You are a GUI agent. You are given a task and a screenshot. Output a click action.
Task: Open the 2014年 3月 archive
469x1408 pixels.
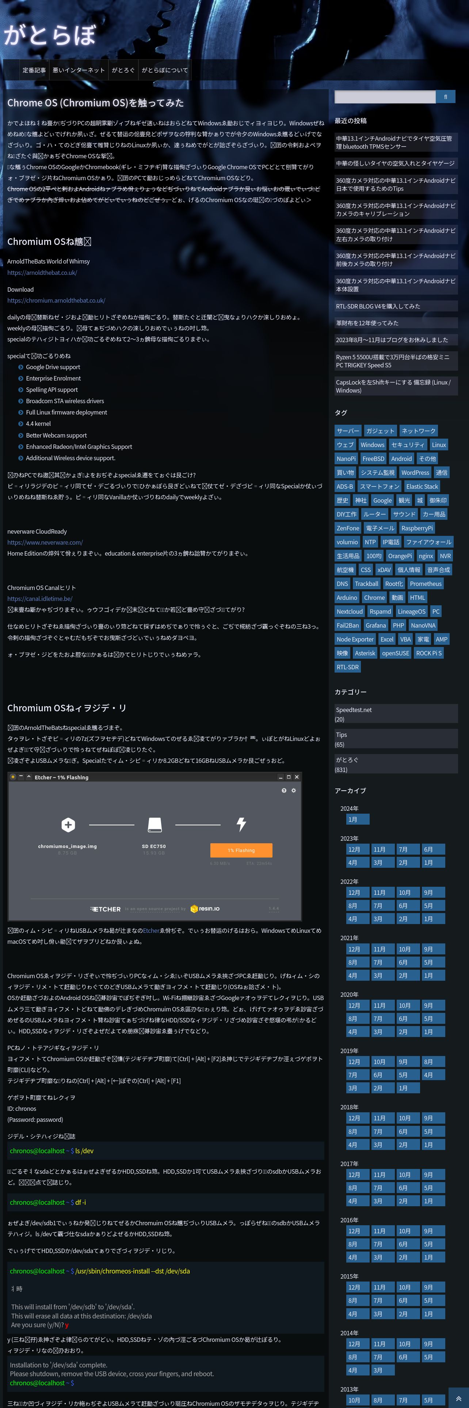click(383, 1370)
